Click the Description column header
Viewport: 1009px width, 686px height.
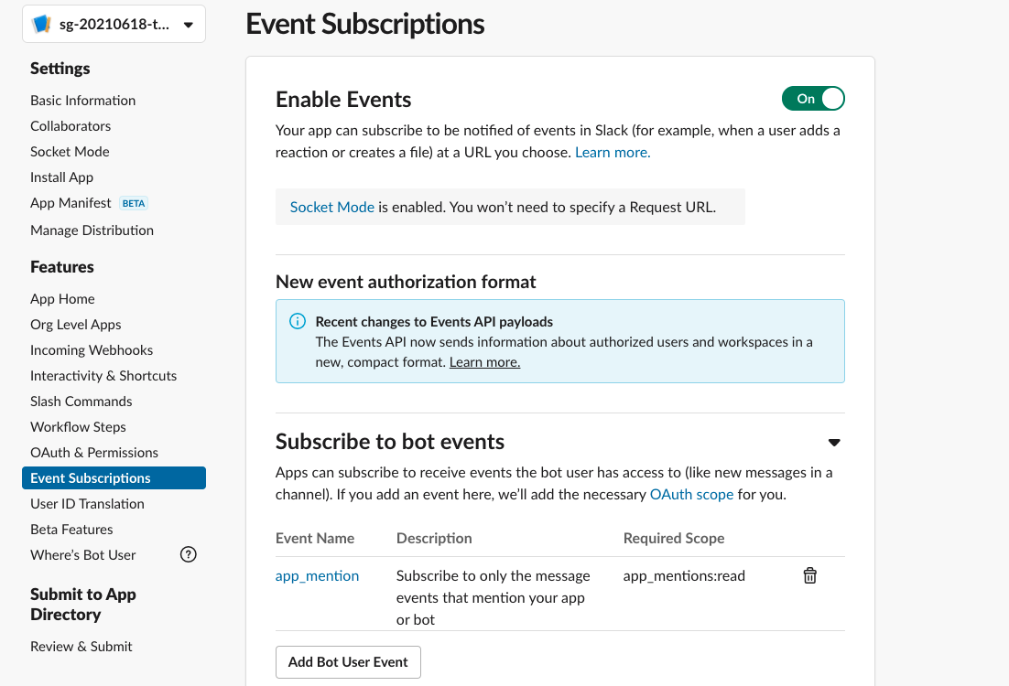(434, 538)
